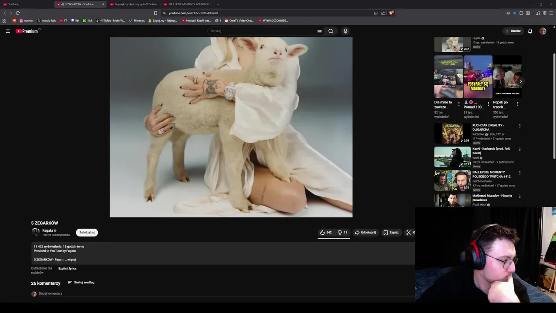Open the 'Zagraj.my' bookmark
556x313 pixels.
(x=163, y=20)
